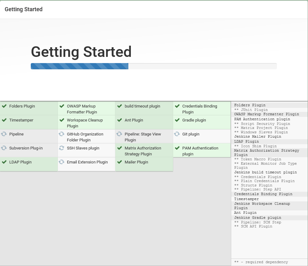This screenshot has width=308, height=266.
Task: Select the SSH Slaves plugin label
Action: pos(83,148)
